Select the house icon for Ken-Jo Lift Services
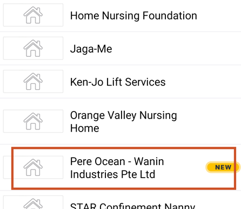The height and width of the screenshot is (209, 241). 33,81
